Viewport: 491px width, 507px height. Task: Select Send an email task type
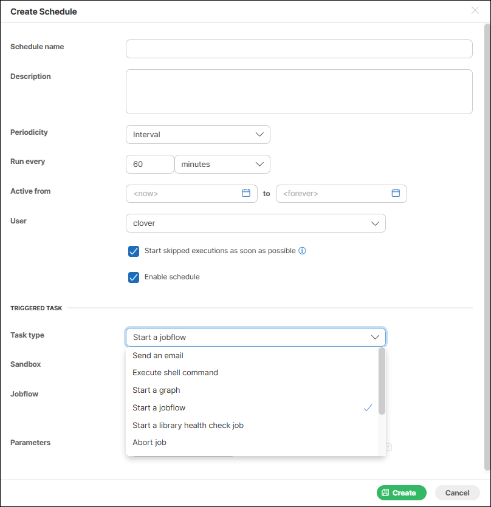point(157,355)
